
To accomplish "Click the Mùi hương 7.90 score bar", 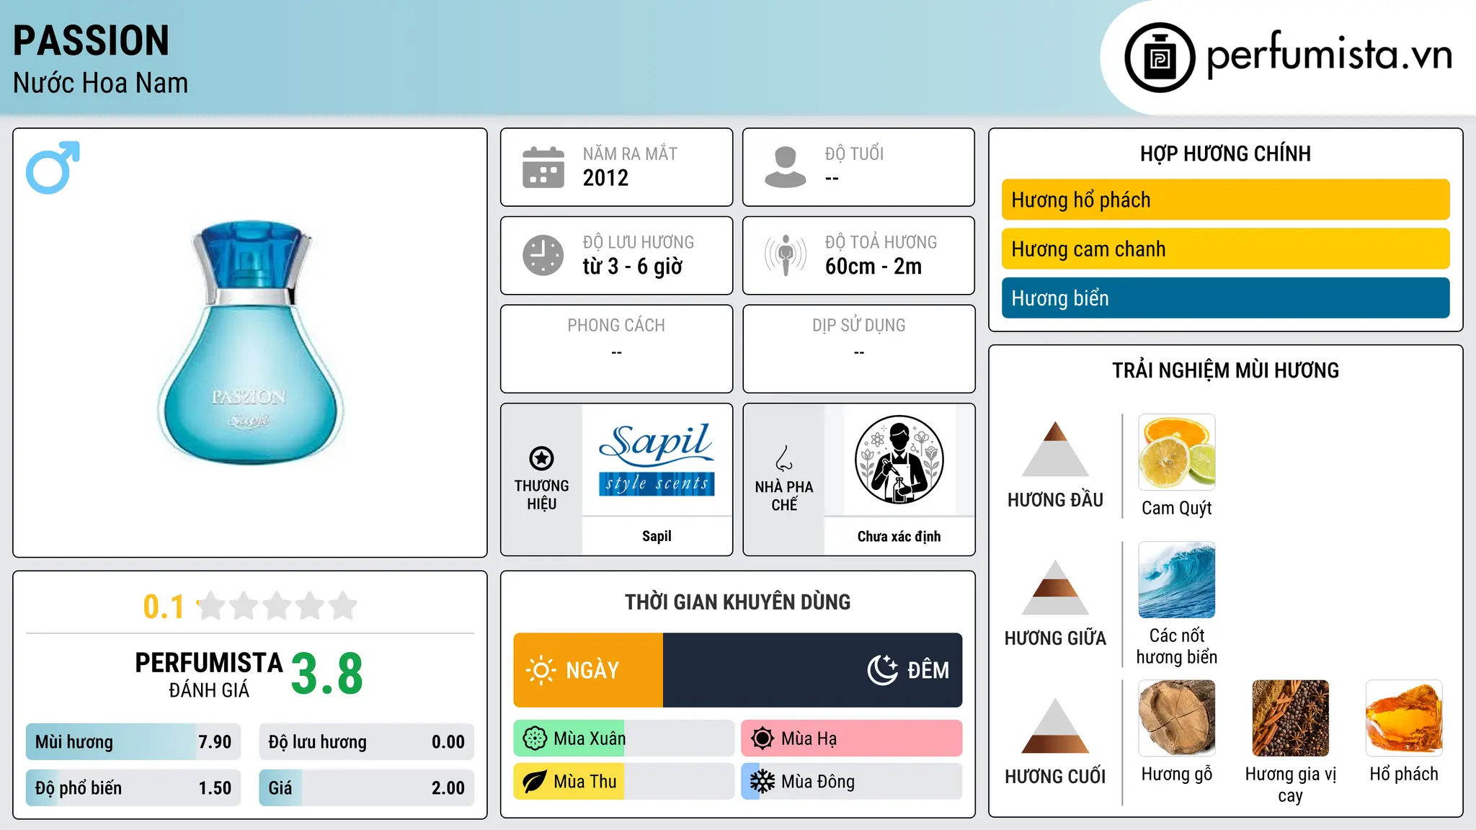I will (x=133, y=742).
